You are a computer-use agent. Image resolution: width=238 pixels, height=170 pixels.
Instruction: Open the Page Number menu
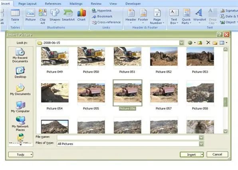click(x=157, y=16)
